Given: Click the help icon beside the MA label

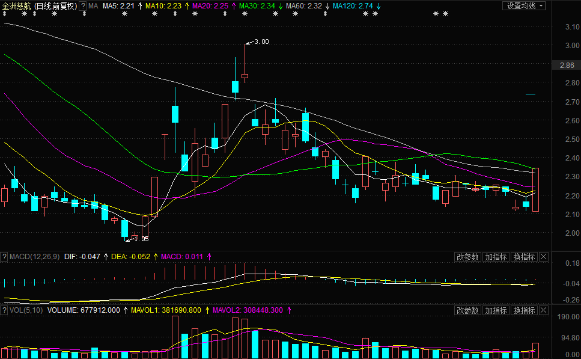Looking at the screenshot, I should (x=83, y=6).
